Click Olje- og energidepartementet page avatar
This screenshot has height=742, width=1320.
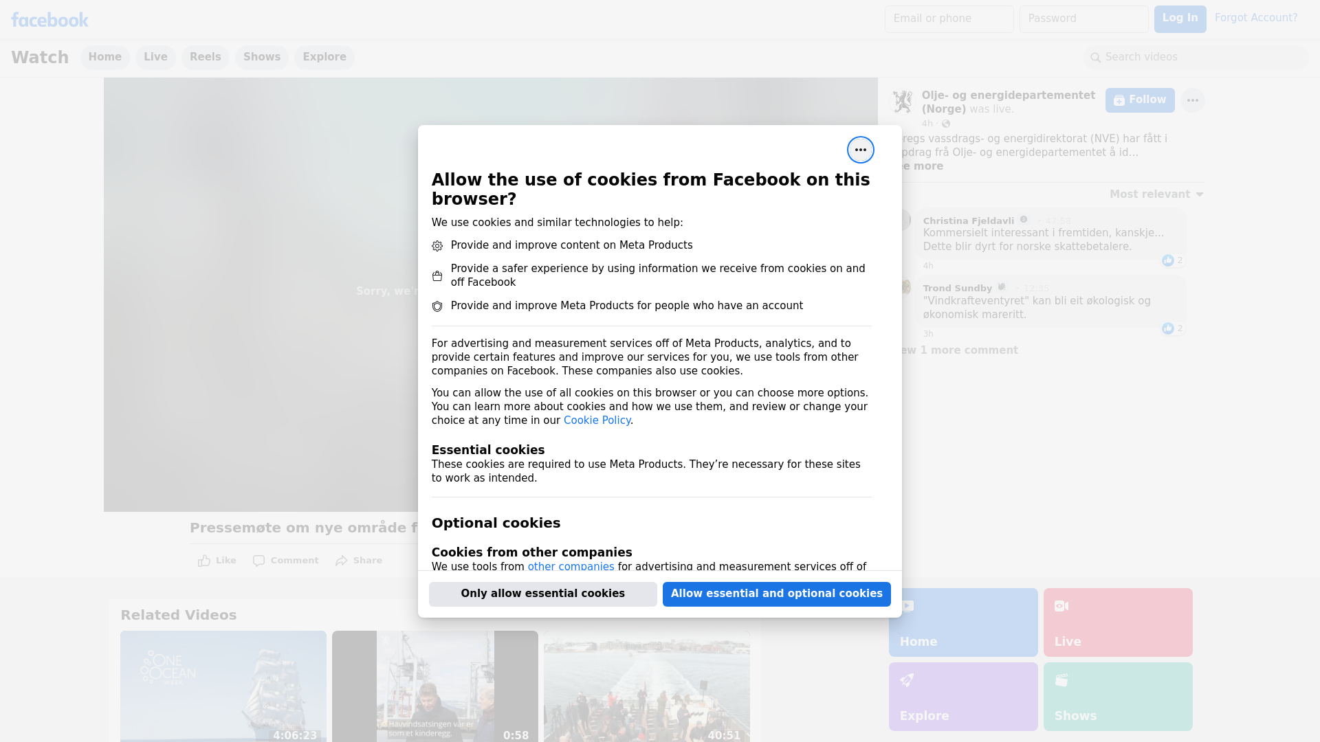point(902,102)
